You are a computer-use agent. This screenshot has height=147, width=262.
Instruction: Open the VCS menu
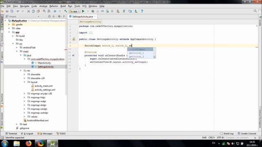[84, 6]
